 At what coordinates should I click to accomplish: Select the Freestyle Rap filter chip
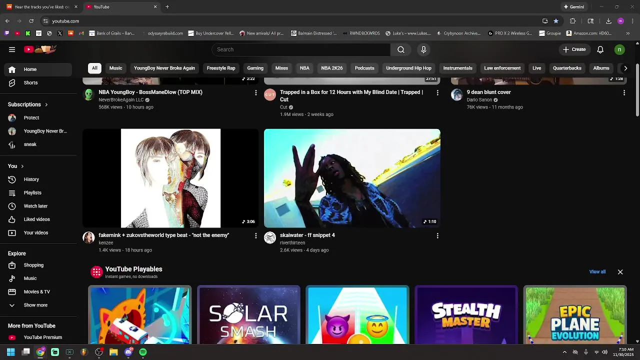click(x=221, y=68)
